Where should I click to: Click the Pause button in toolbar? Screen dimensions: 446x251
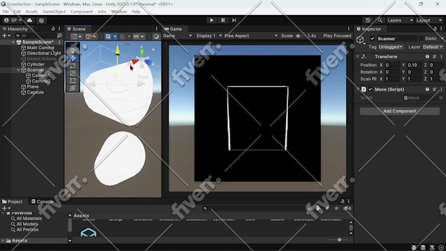[223, 20]
